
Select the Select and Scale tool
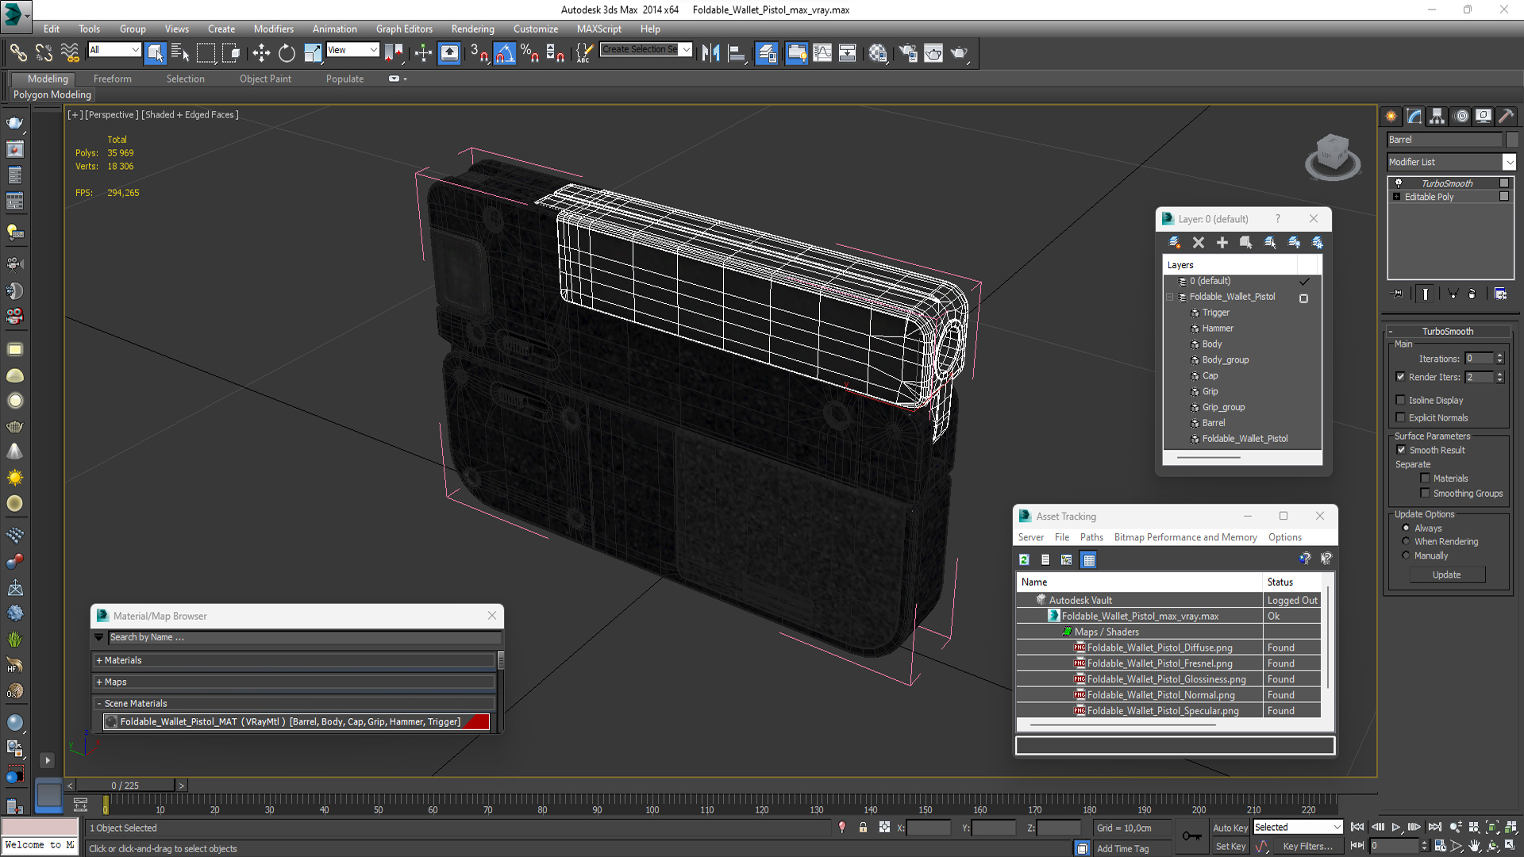click(x=313, y=53)
